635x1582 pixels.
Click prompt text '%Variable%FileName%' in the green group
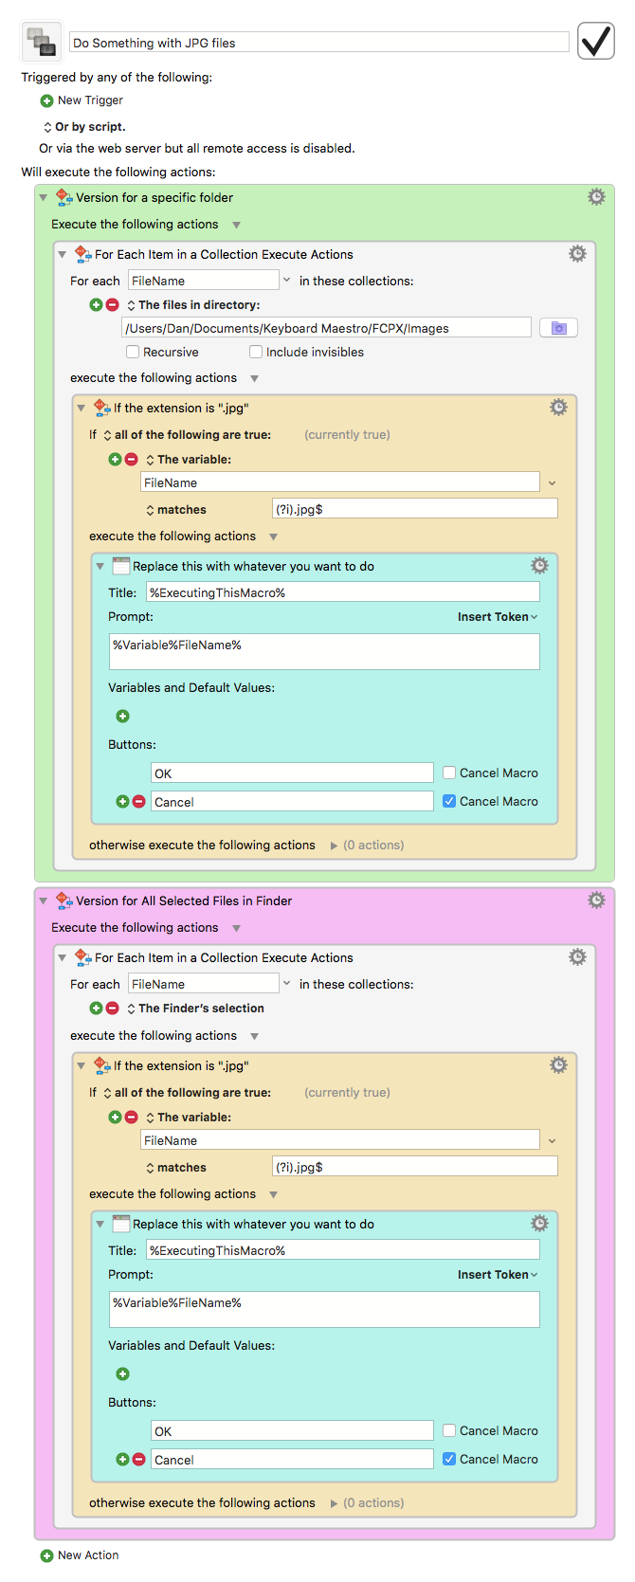(177, 646)
